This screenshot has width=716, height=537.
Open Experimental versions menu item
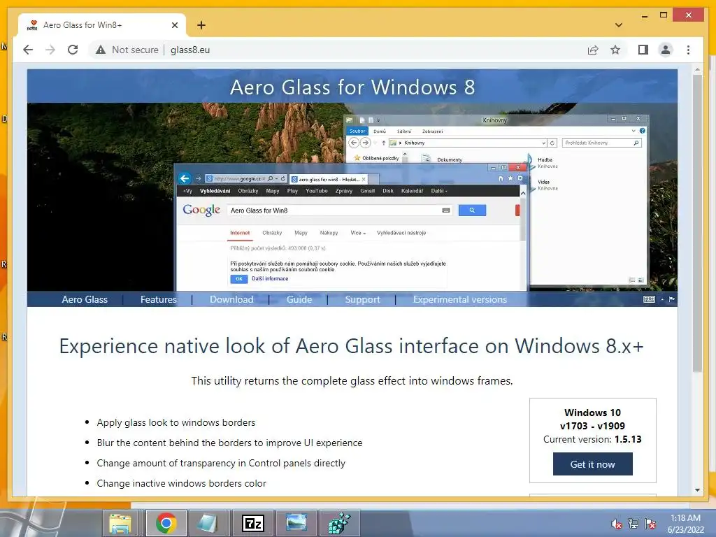460,299
